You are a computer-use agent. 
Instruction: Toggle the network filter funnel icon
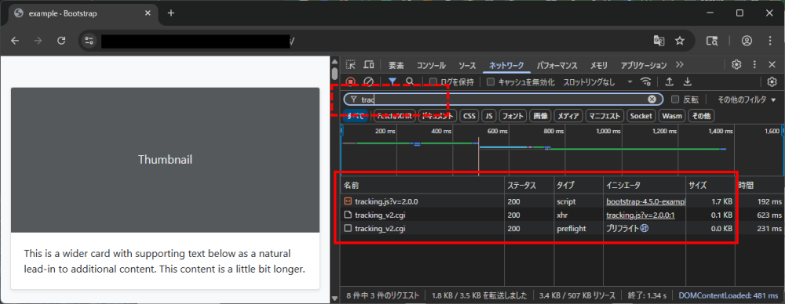(x=392, y=81)
